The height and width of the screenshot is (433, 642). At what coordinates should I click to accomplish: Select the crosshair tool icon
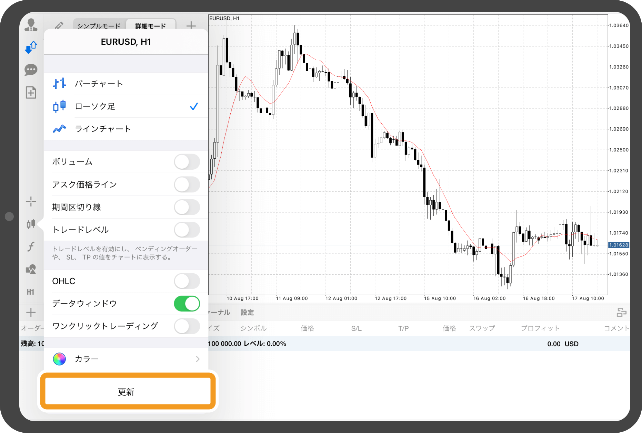[31, 201]
